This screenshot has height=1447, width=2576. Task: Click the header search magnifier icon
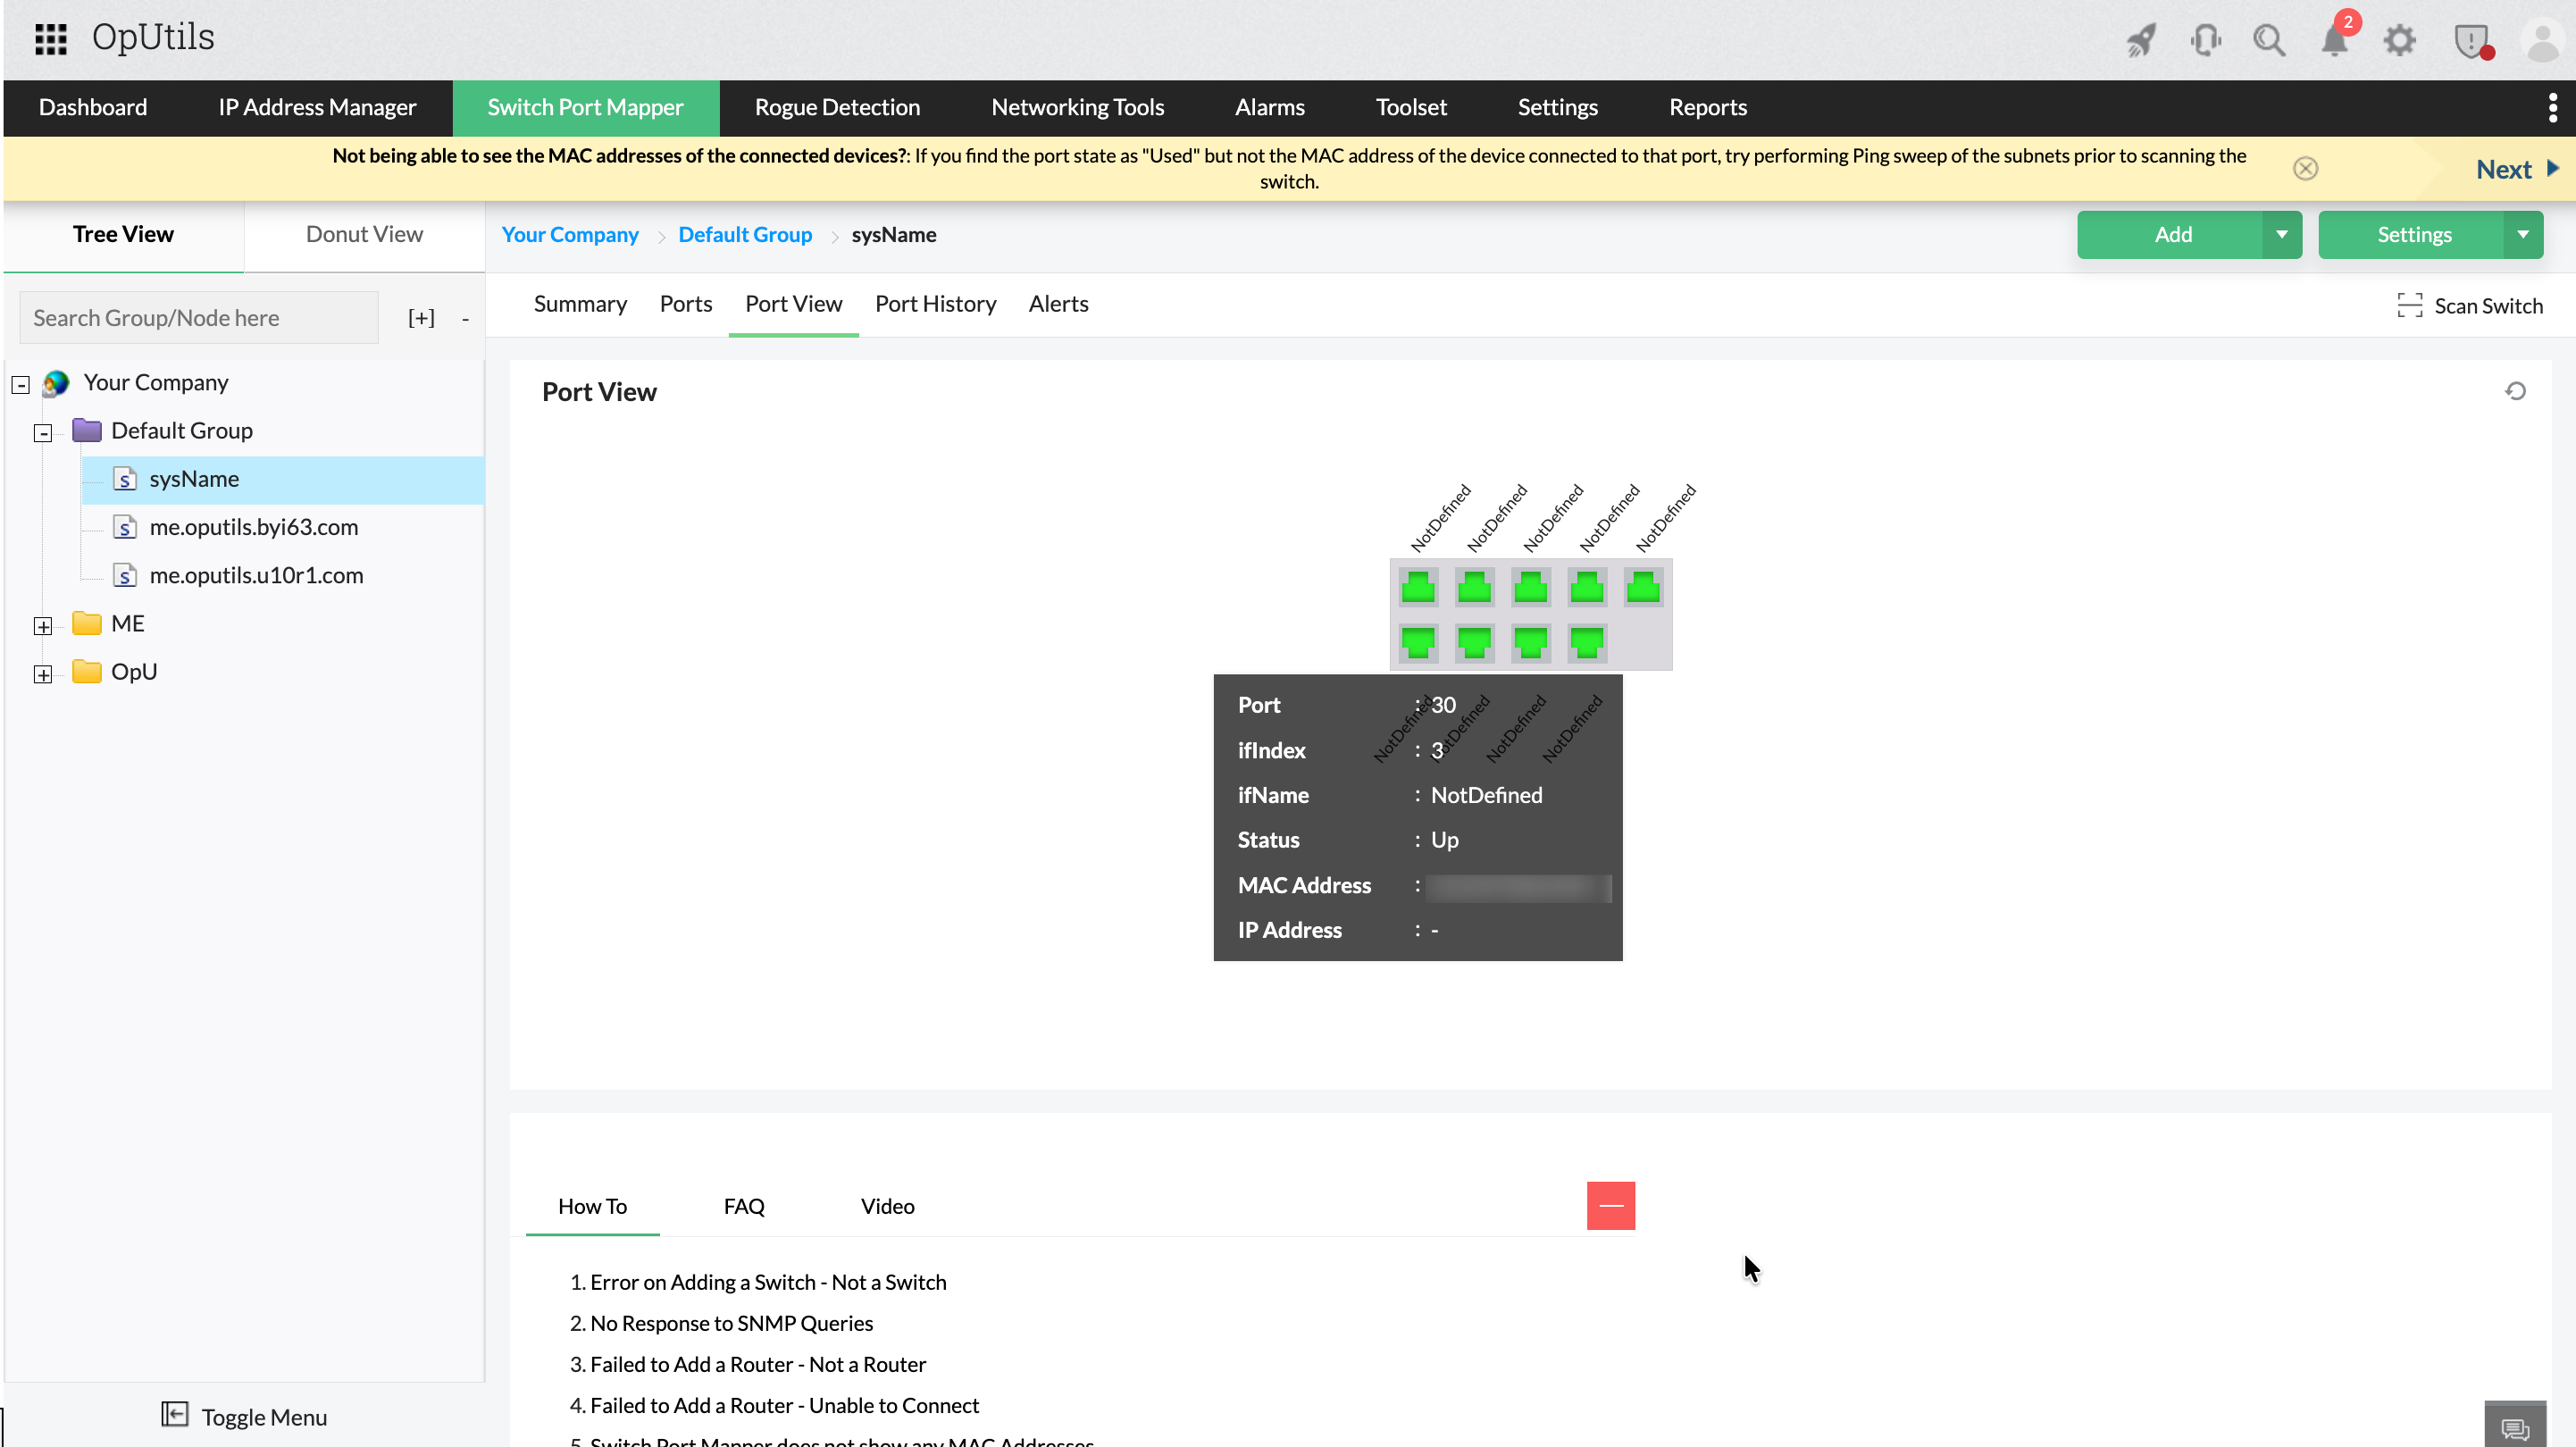click(2269, 41)
